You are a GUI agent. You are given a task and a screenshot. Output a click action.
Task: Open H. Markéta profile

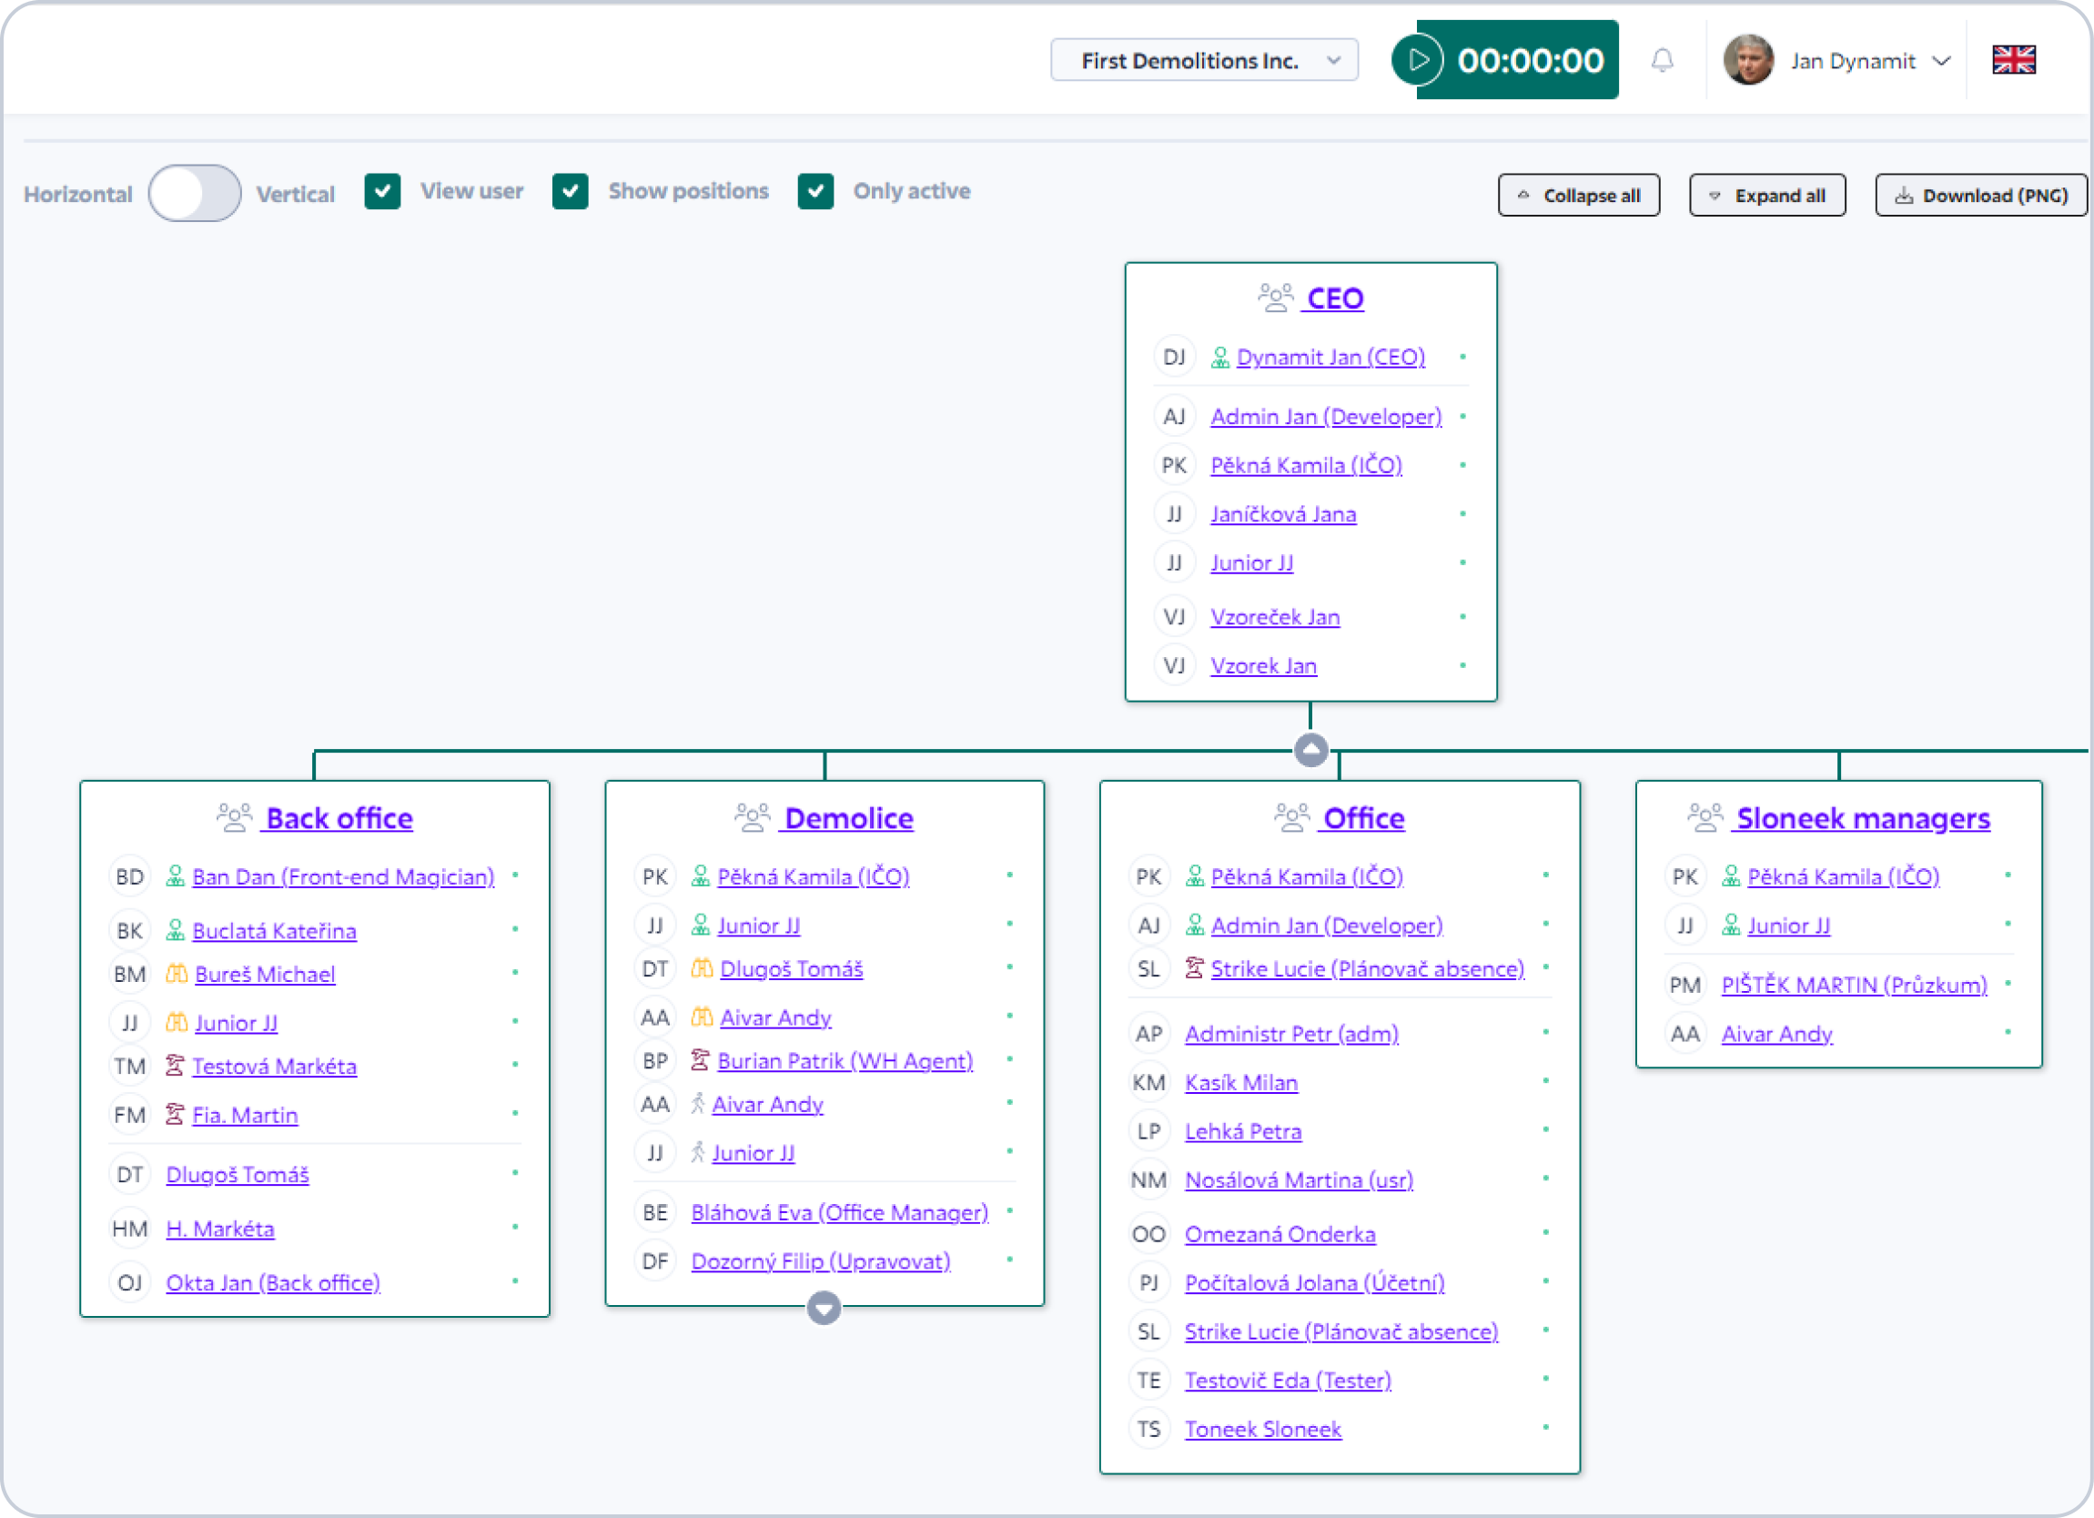[219, 1229]
